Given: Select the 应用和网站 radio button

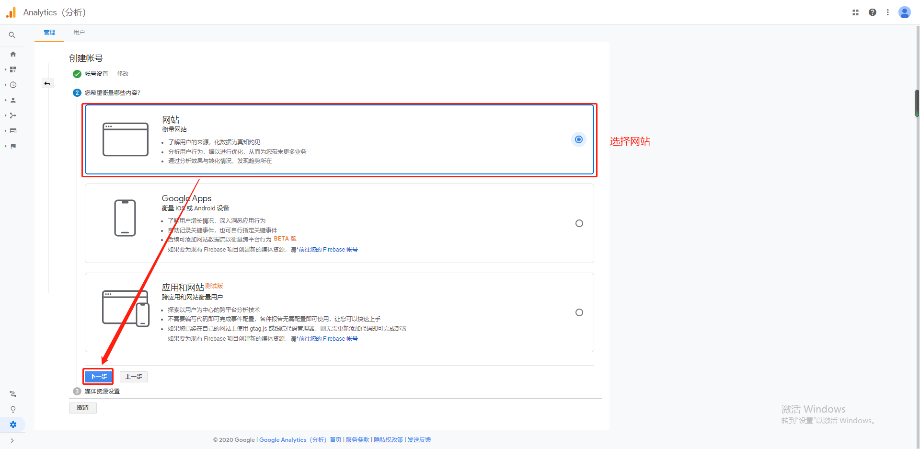Looking at the screenshot, I should pos(579,312).
